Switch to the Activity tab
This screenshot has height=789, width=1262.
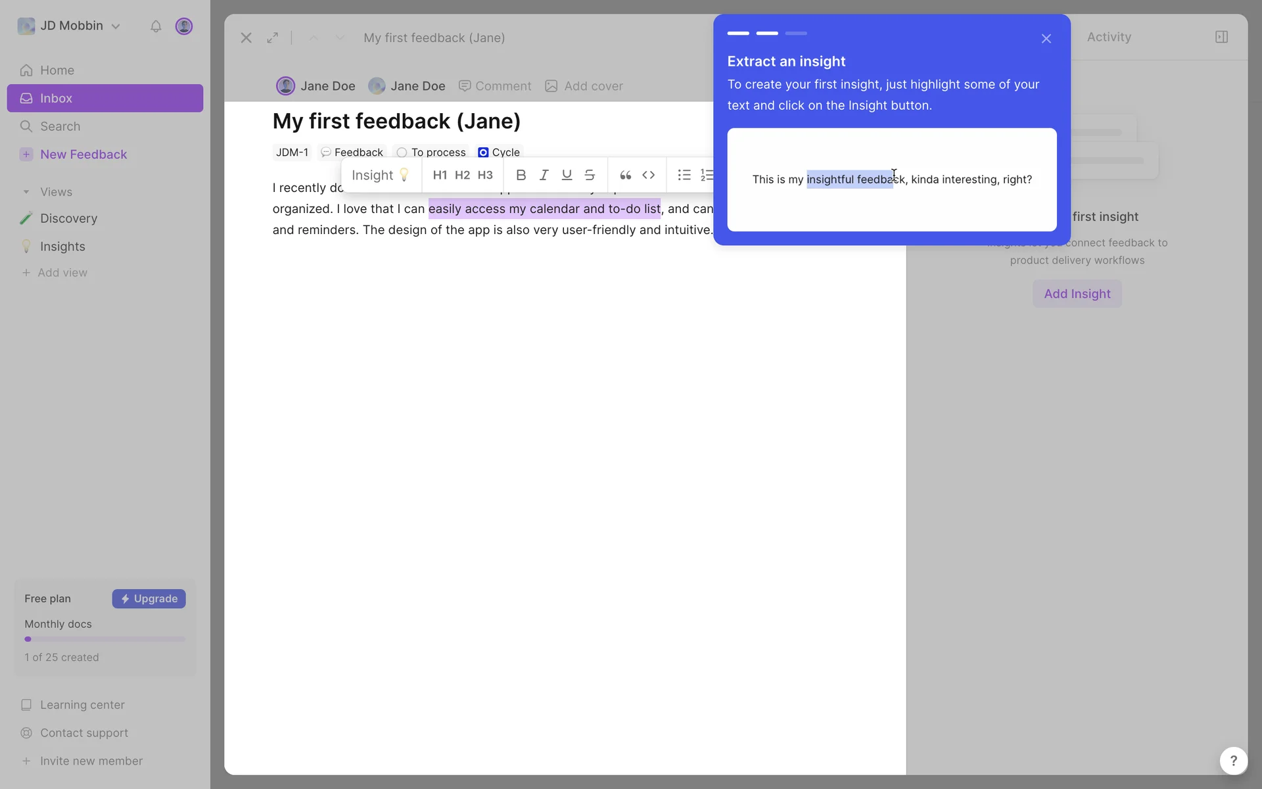tap(1109, 37)
